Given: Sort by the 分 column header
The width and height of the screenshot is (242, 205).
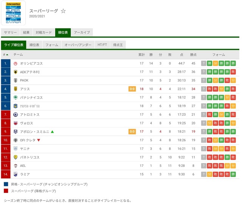Looking at the screenshot, I should pyautogui.click(x=160, y=54).
